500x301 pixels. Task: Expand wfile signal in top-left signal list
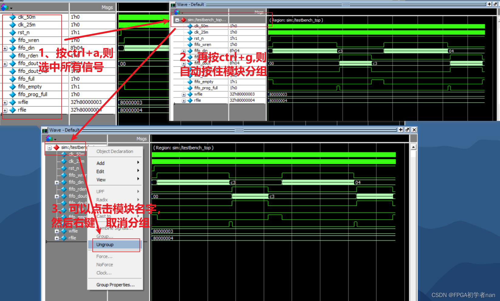point(5,103)
